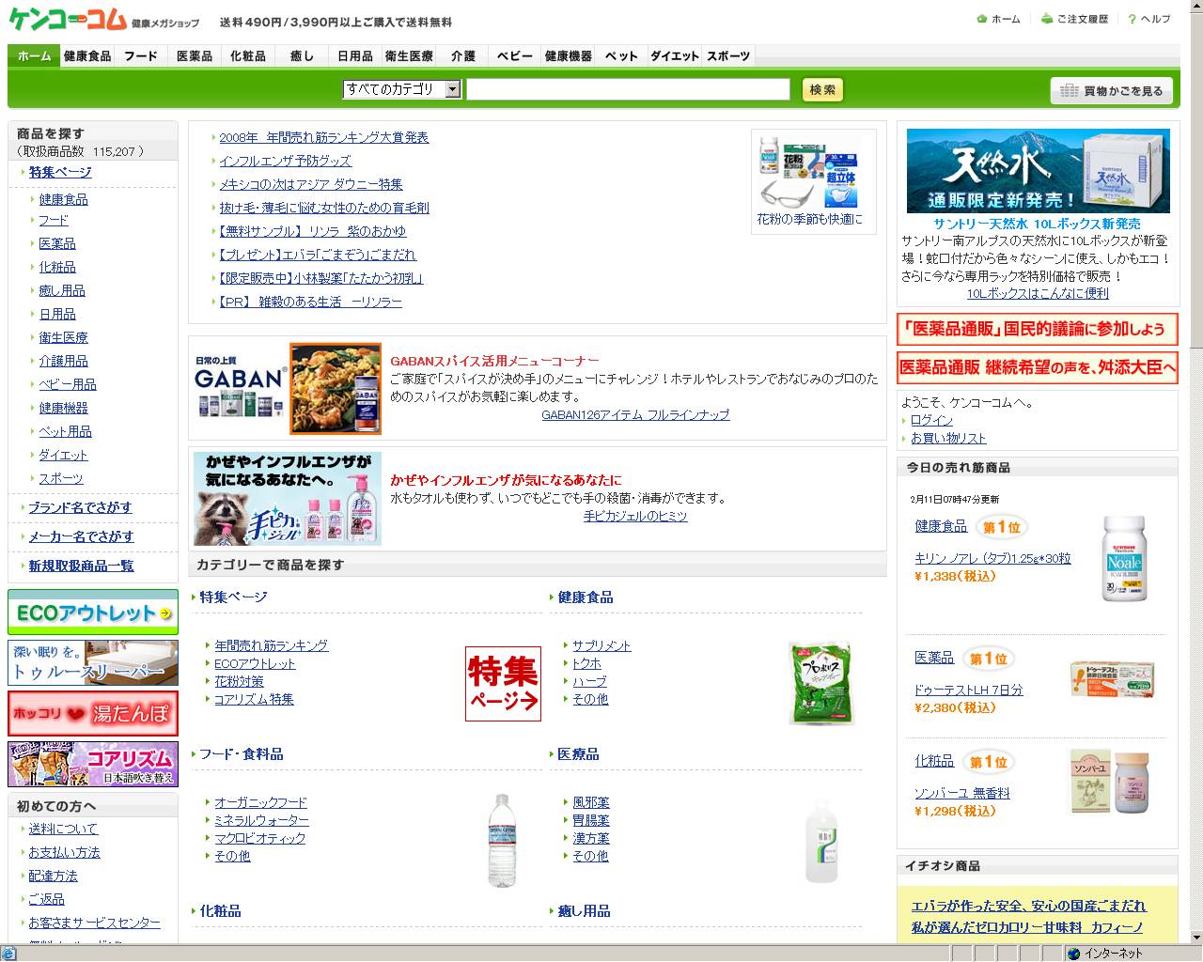
Task: Select the フード navigation tab
Action: tap(141, 56)
